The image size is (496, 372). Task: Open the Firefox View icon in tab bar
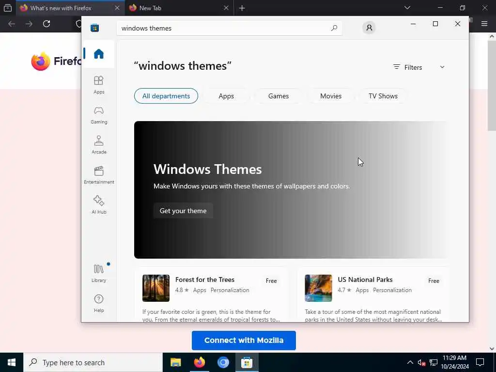[x=8, y=8]
